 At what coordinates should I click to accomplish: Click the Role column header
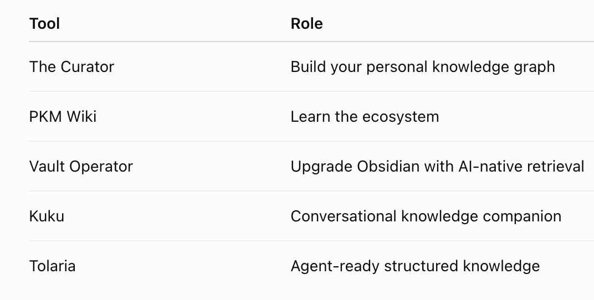click(306, 23)
